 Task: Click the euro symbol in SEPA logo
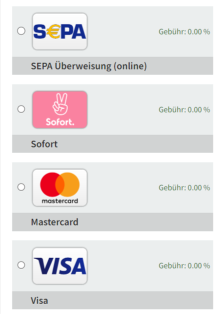[53, 31]
